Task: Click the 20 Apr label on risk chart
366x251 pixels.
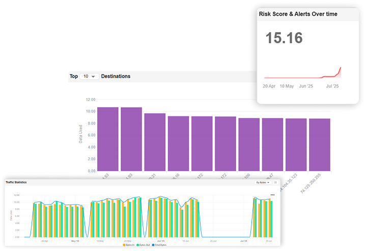Action: (269, 86)
